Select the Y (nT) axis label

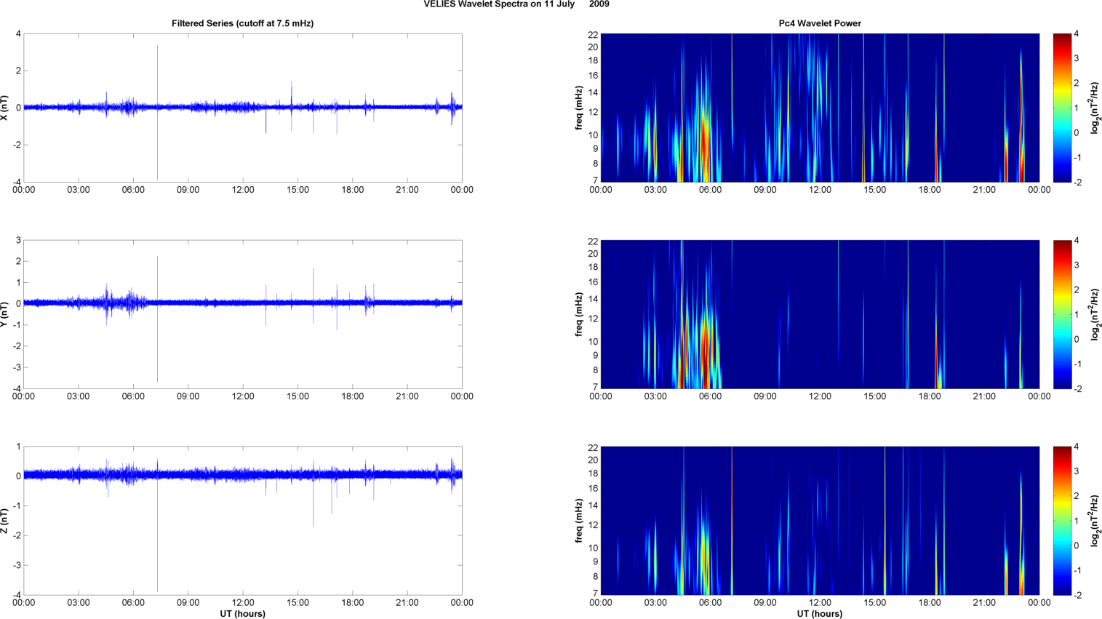pyautogui.click(x=5, y=314)
